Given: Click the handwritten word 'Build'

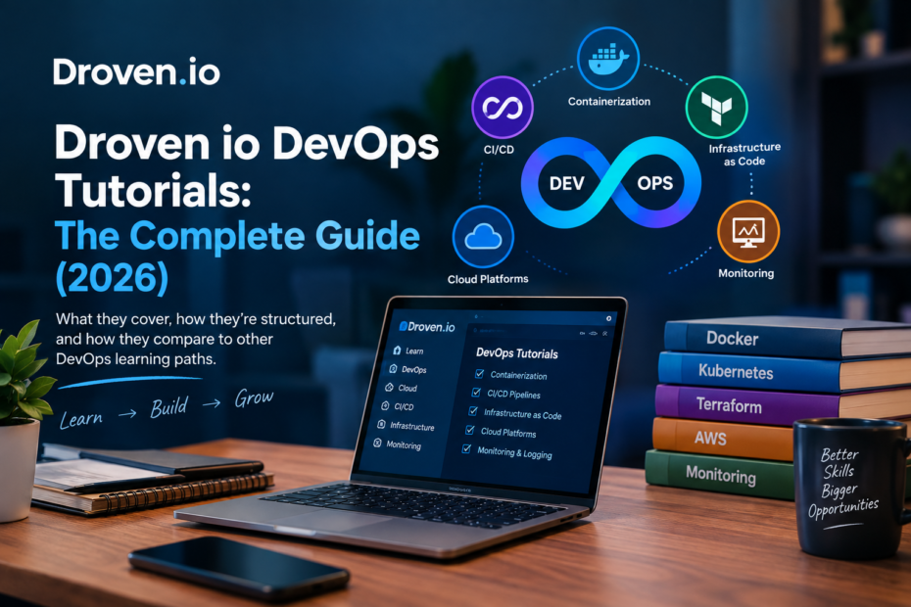Looking at the screenshot, I should pos(169,406).
